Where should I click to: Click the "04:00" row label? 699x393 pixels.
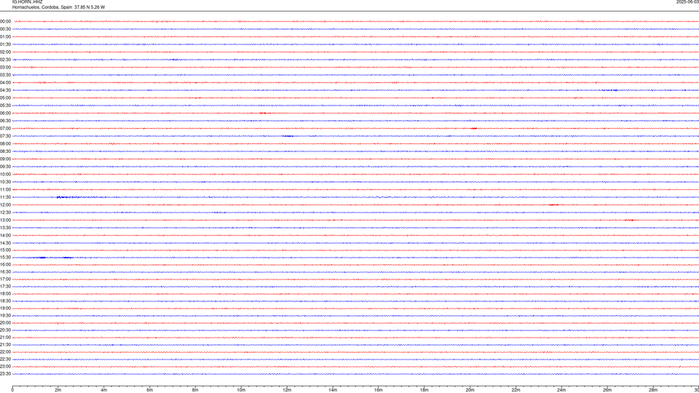[x=5, y=82]
